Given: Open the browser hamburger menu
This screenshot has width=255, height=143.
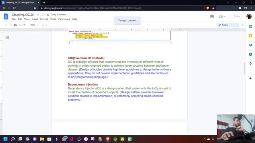Looking at the screenshot, I should click(251, 8).
